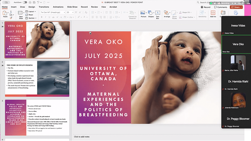Screen dimensions: 251x141
Task: Open the Comments pane button
Action: coord(221,7)
